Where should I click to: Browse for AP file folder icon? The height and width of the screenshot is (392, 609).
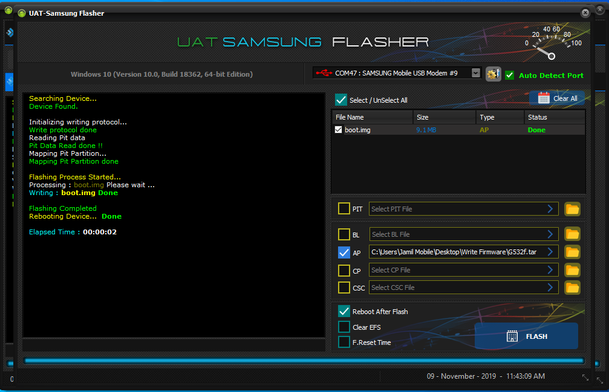click(x=572, y=252)
